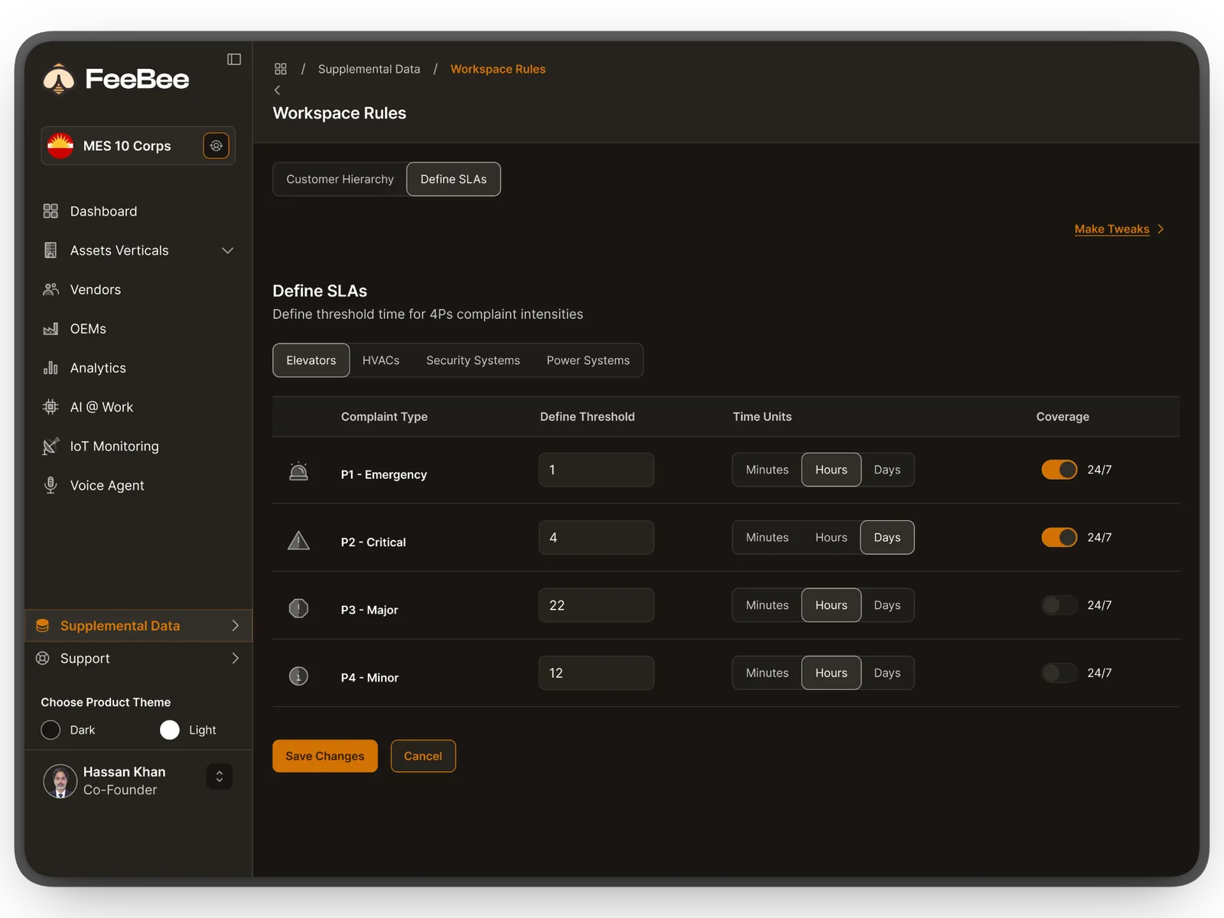The width and height of the screenshot is (1224, 918).
Task: Enable P4 Minor 24/7 coverage switch
Action: [1059, 672]
